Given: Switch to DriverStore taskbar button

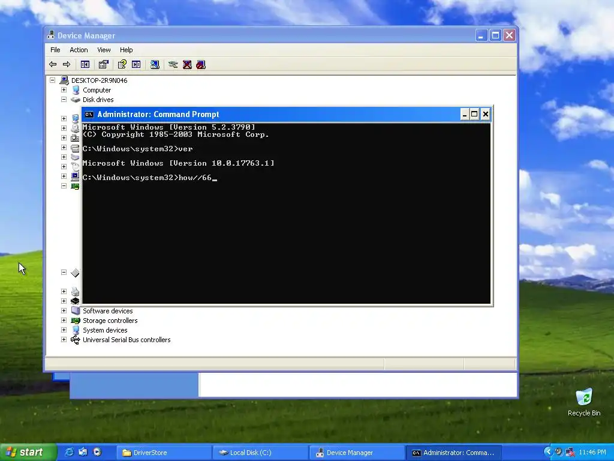Looking at the screenshot, I should pyautogui.click(x=164, y=453).
